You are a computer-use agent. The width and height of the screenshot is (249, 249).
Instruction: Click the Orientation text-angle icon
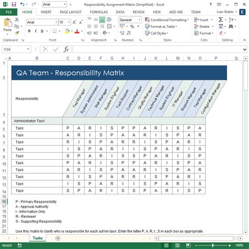click(105, 33)
